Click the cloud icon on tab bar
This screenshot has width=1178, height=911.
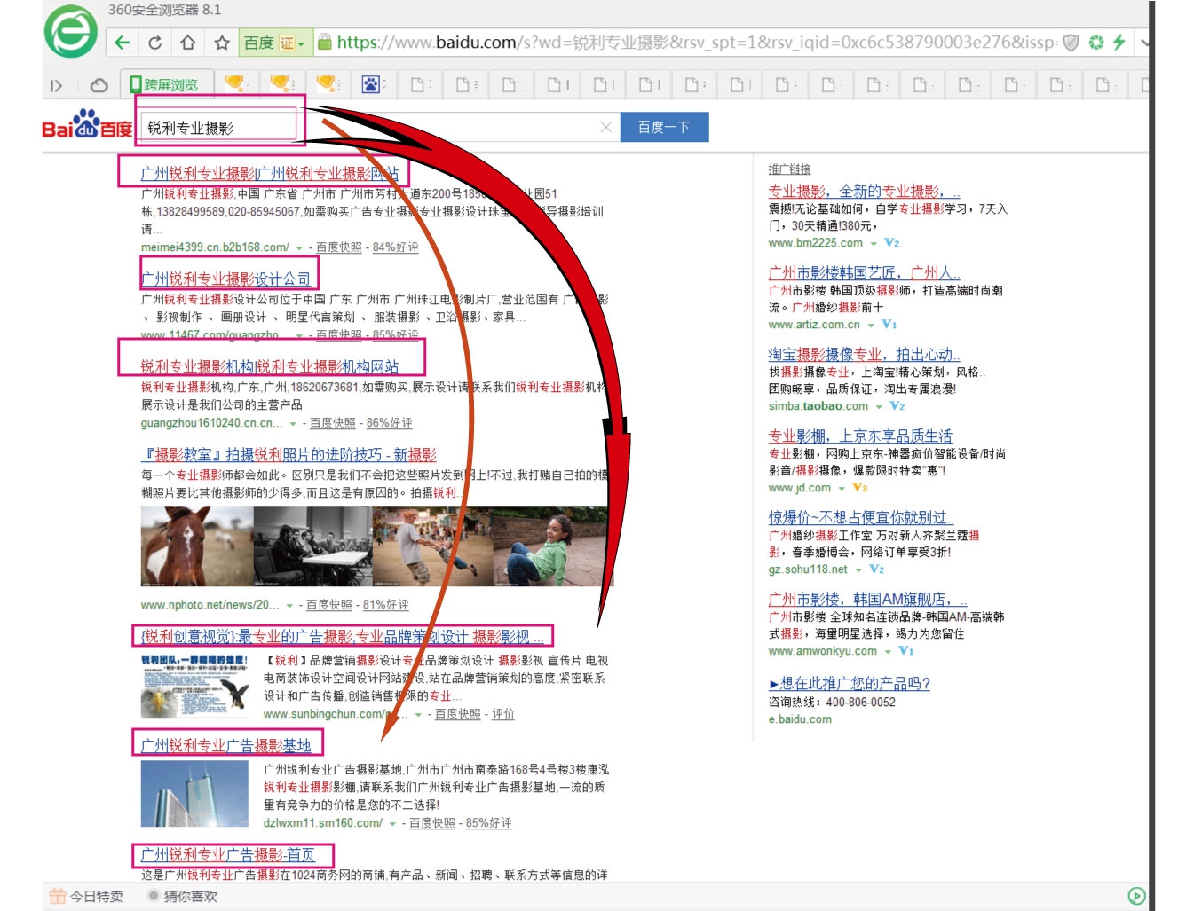pos(99,86)
